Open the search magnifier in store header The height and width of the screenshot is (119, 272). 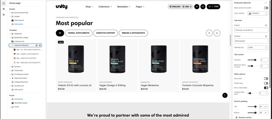[x=203, y=7]
